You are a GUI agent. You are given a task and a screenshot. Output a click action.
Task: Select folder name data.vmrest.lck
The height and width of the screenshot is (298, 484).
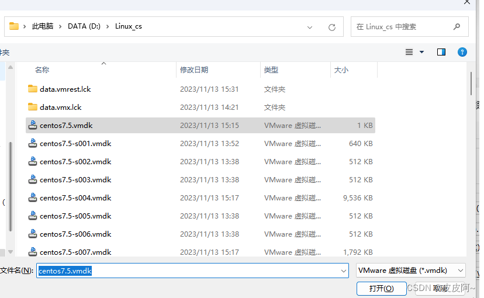(65, 89)
